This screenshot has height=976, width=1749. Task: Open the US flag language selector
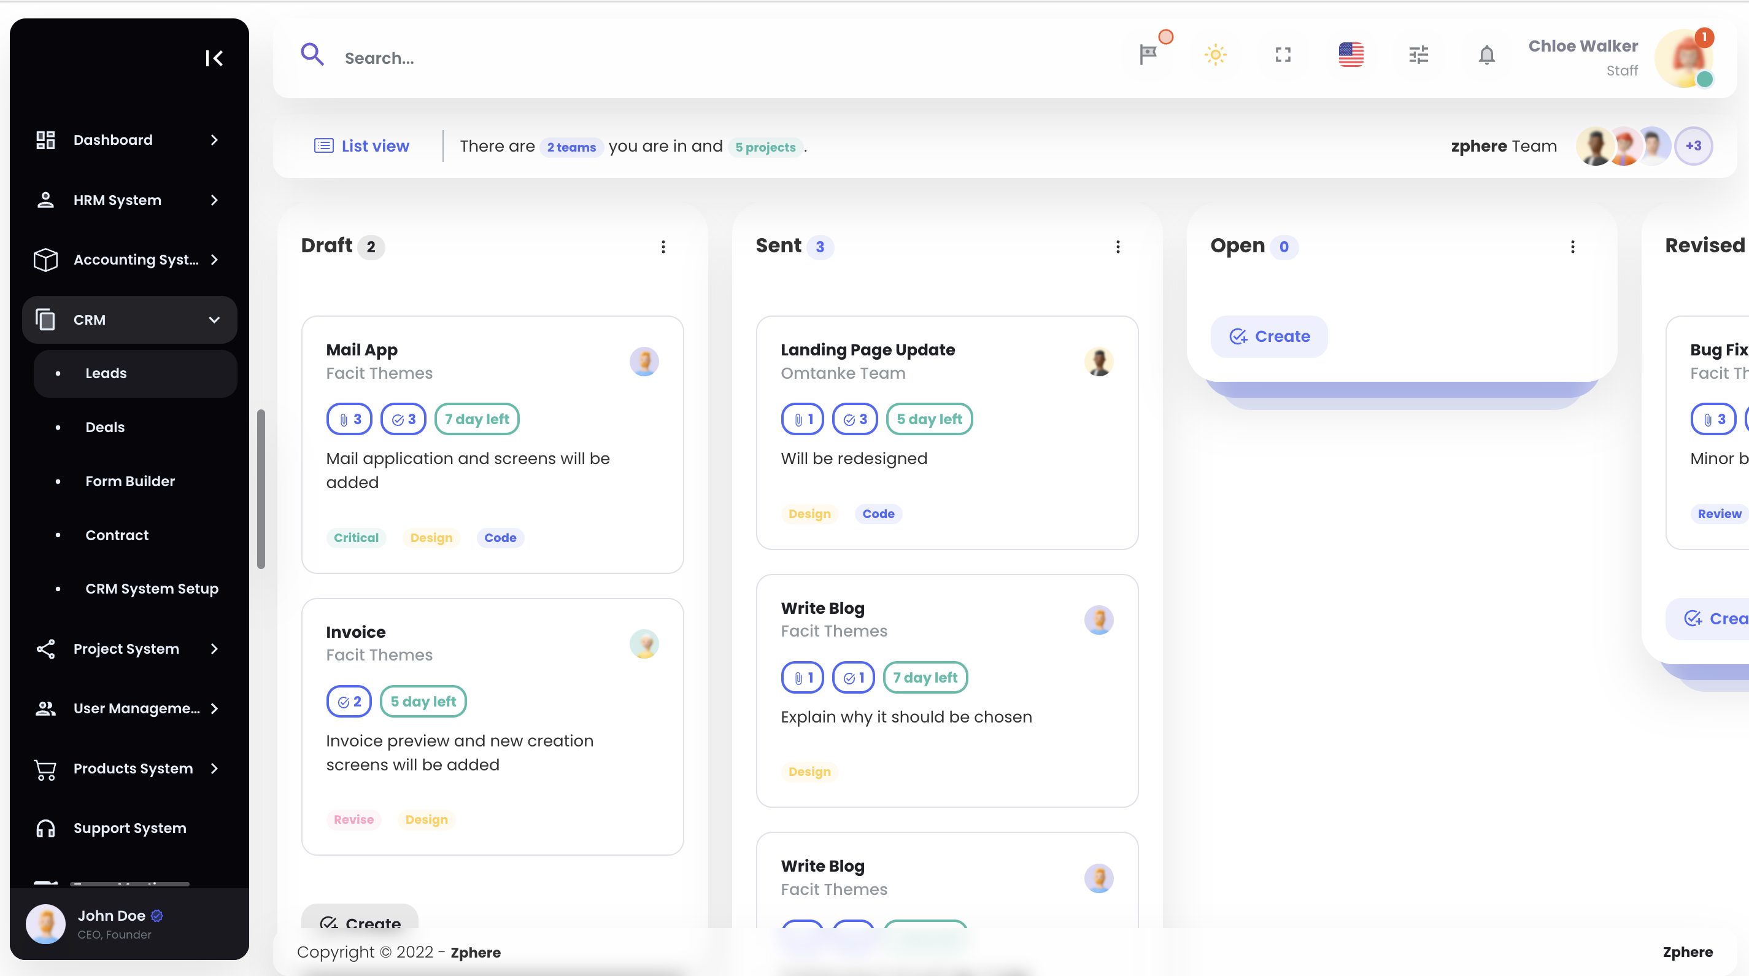(1351, 55)
